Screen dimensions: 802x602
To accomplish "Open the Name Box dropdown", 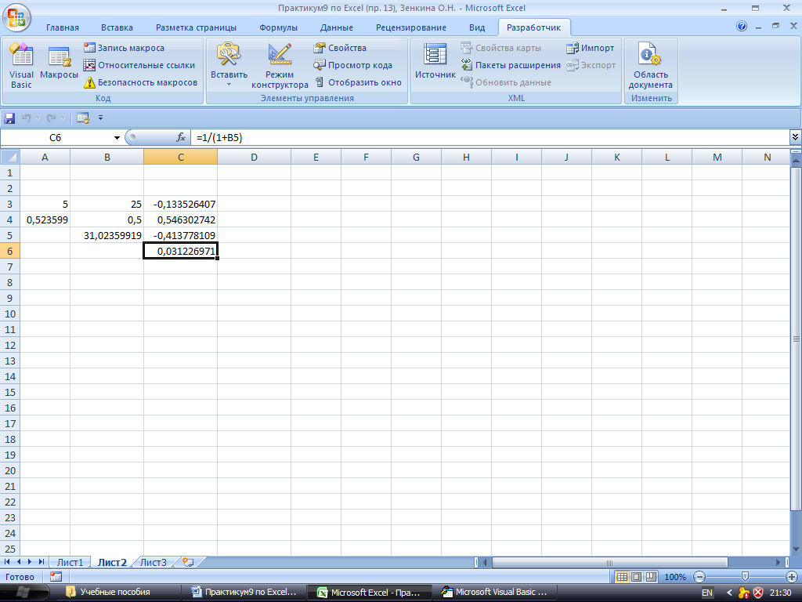I will coord(117,138).
